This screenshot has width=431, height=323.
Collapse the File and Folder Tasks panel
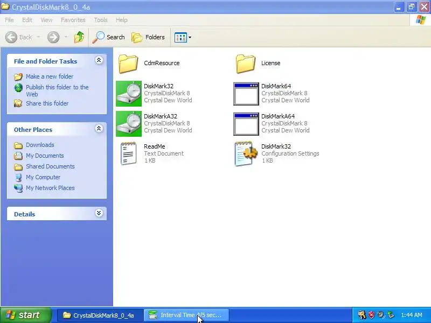[99, 60]
